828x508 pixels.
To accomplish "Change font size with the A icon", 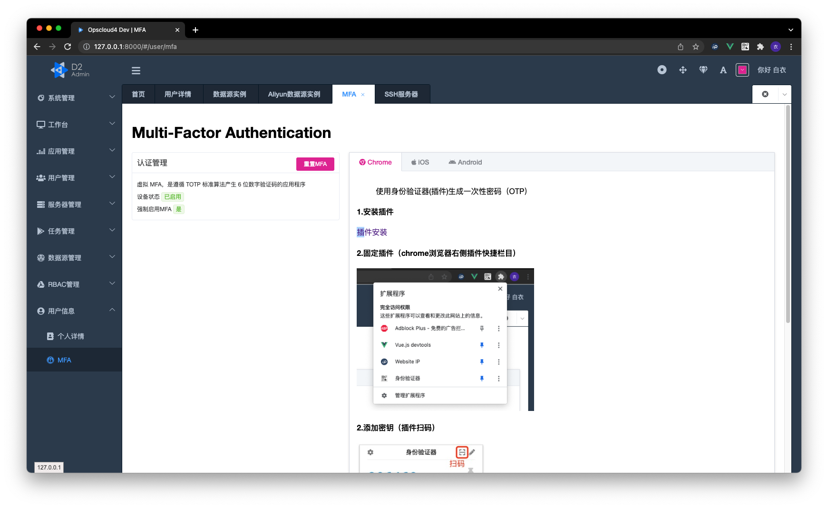I will 723,70.
